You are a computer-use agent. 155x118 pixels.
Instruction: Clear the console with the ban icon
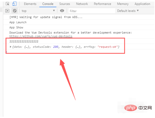(15, 11)
